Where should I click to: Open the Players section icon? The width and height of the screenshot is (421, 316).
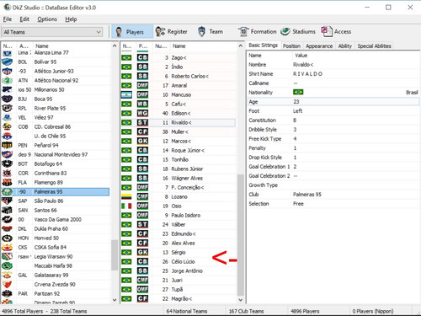click(x=119, y=32)
